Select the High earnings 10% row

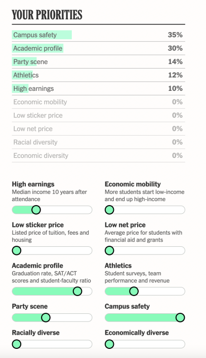(x=98, y=88)
